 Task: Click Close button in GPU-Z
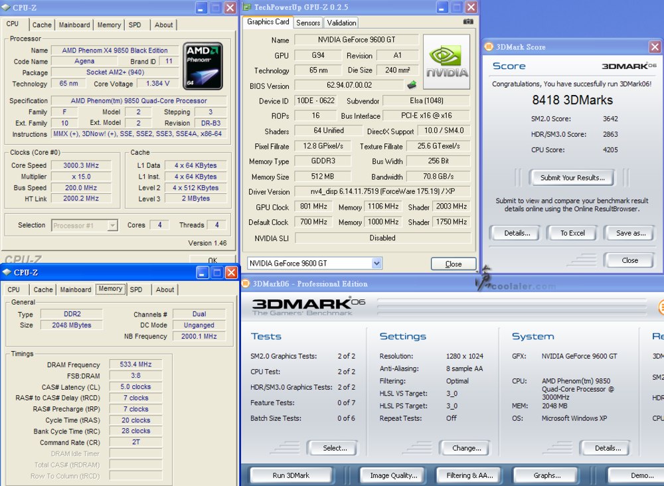[x=454, y=264]
